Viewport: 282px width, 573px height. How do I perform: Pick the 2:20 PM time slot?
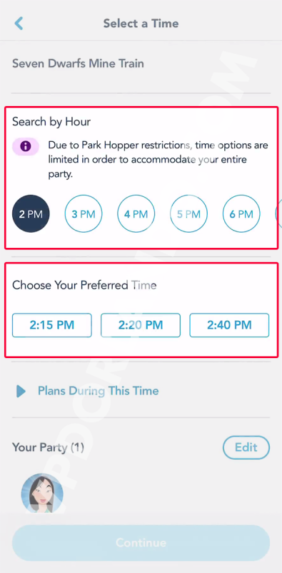pyautogui.click(x=141, y=325)
